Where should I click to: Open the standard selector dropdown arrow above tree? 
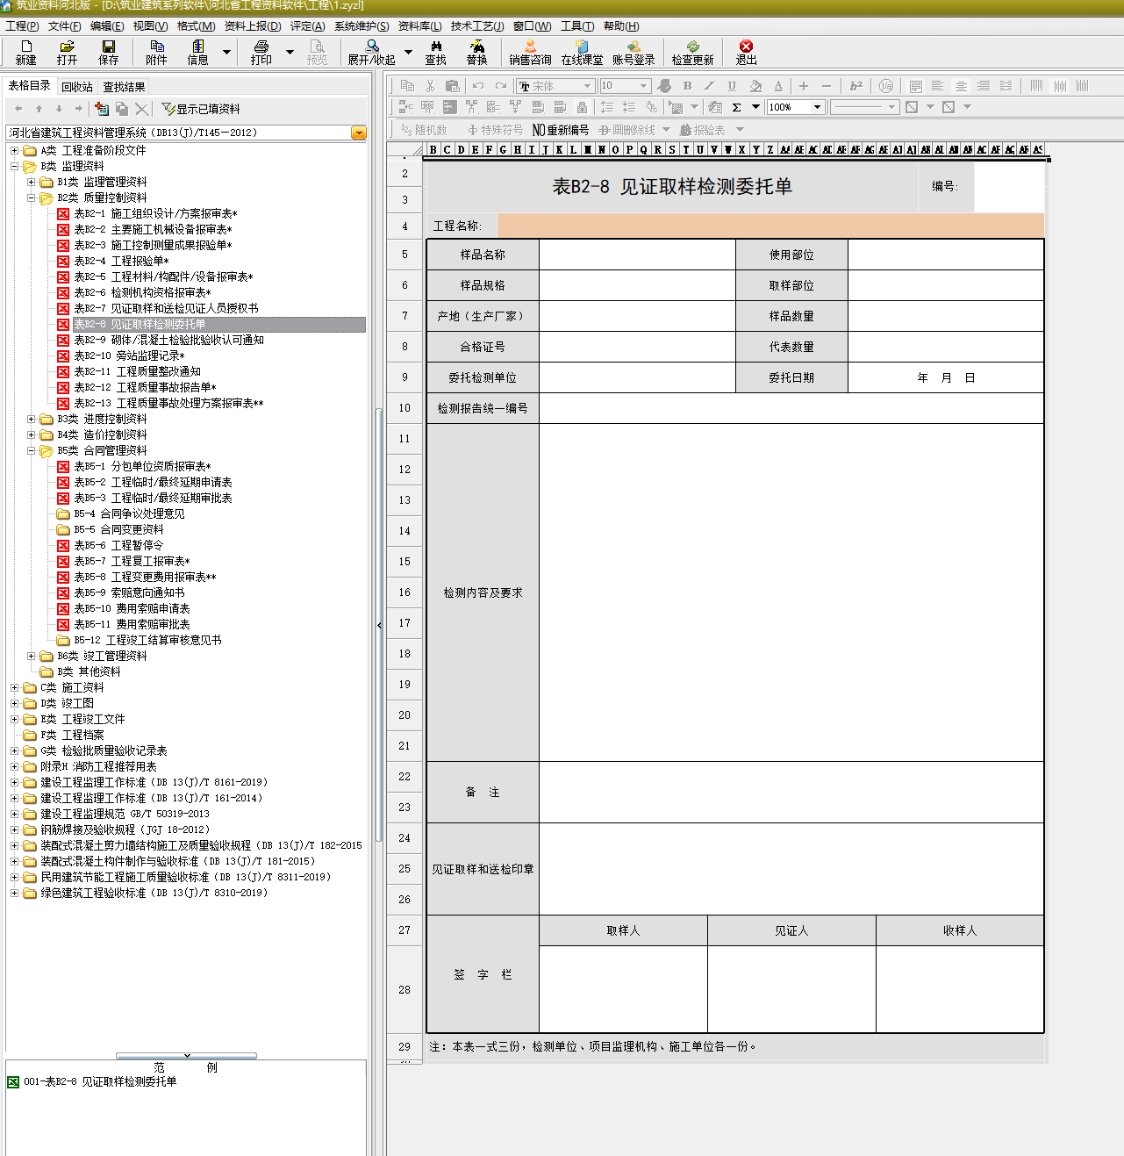(x=359, y=133)
